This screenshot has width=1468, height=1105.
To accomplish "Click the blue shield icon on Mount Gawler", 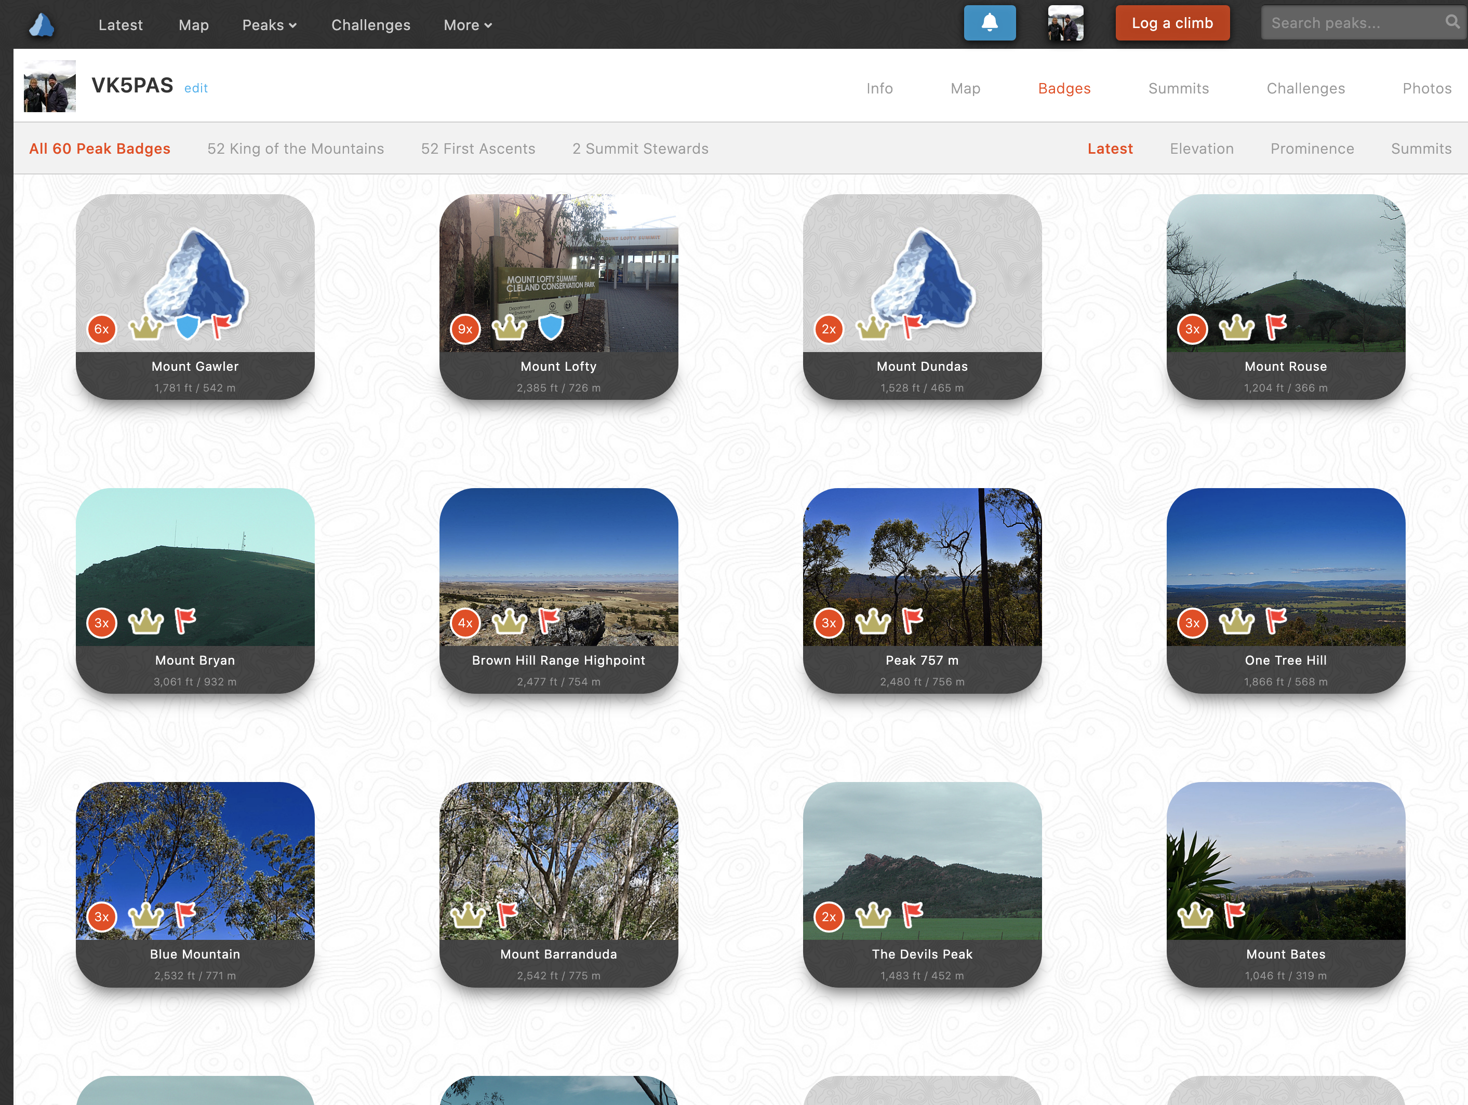I will [x=188, y=327].
